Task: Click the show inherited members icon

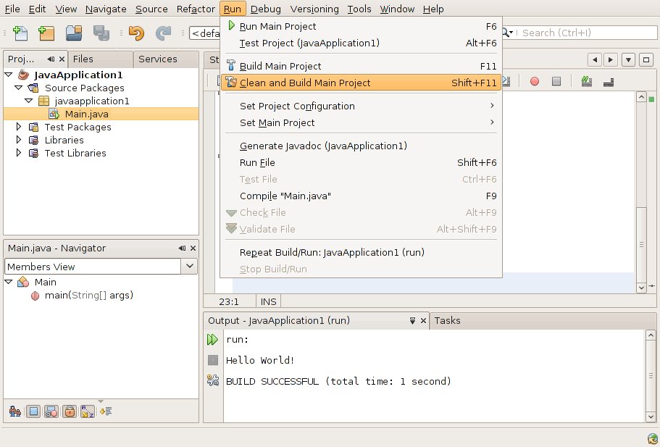Action: pyautogui.click(x=14, y=412)
